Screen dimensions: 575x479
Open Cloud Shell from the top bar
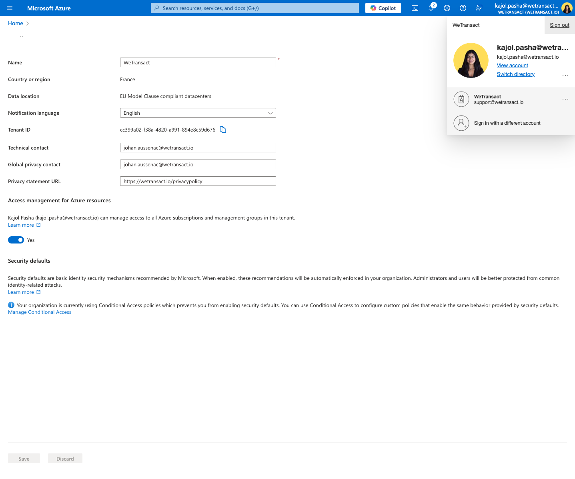[415, 8]
